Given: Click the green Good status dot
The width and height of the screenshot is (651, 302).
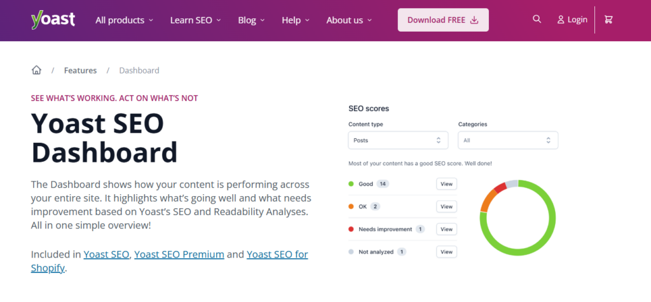Looking at the screenshot, I should (351, 184).
